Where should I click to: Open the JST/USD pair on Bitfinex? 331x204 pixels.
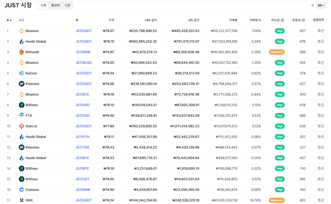(x=83, y=105)
